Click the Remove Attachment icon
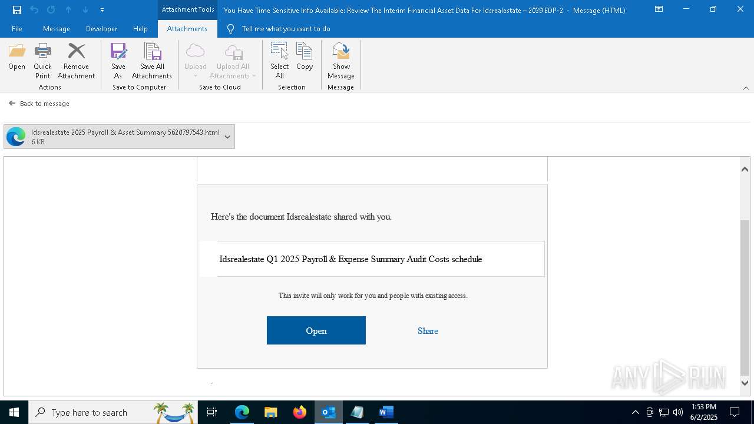 point(77,61)
